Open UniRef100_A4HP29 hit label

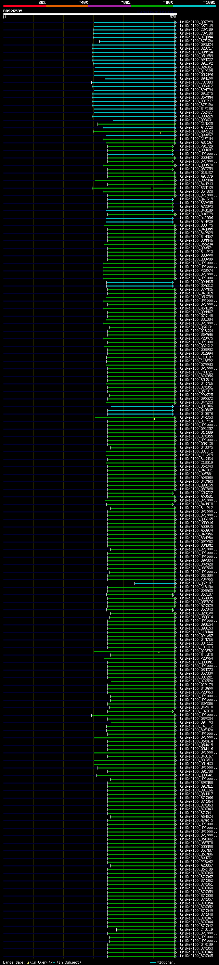[196, 221]
